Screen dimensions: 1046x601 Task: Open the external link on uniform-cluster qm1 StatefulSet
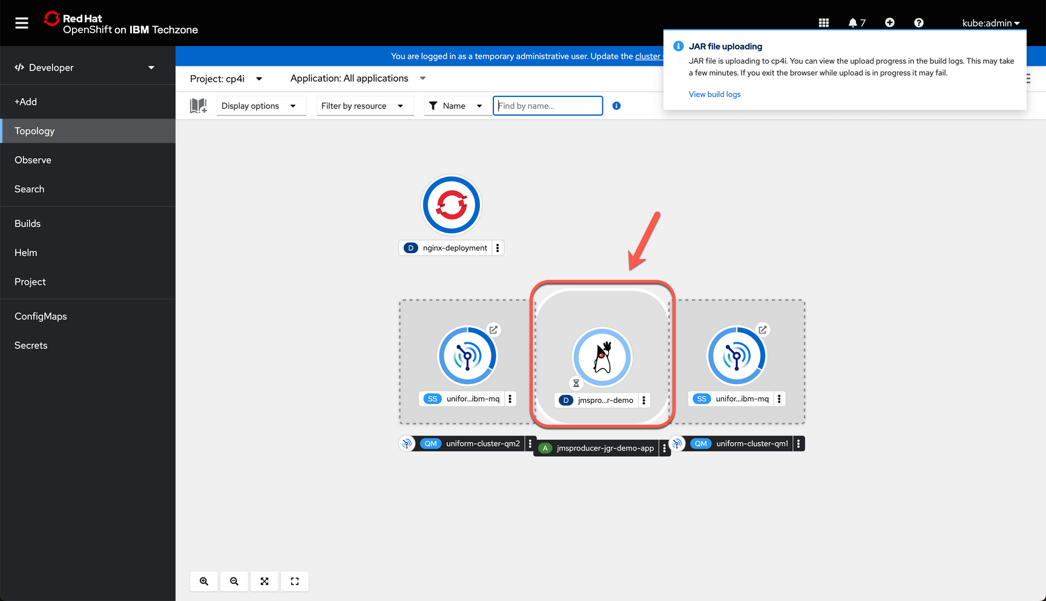(762, 330)
